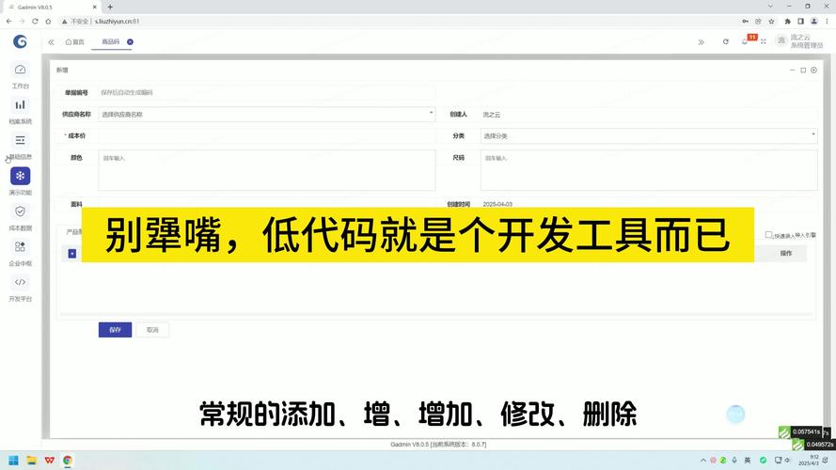This screenshot has height=470, width=836.
Task: Open browser profile icon
Action: 814,22
